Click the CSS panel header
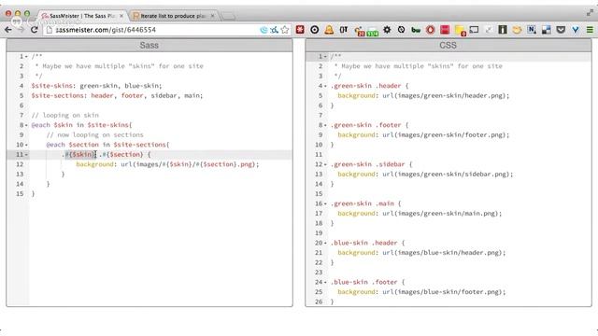Image resolution: width=598 pixels, height=336 pixels. click(448, 46)
